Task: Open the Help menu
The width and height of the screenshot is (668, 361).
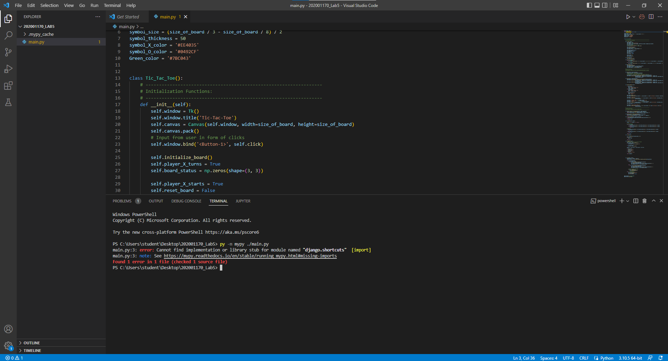Action: click(131, 5)
